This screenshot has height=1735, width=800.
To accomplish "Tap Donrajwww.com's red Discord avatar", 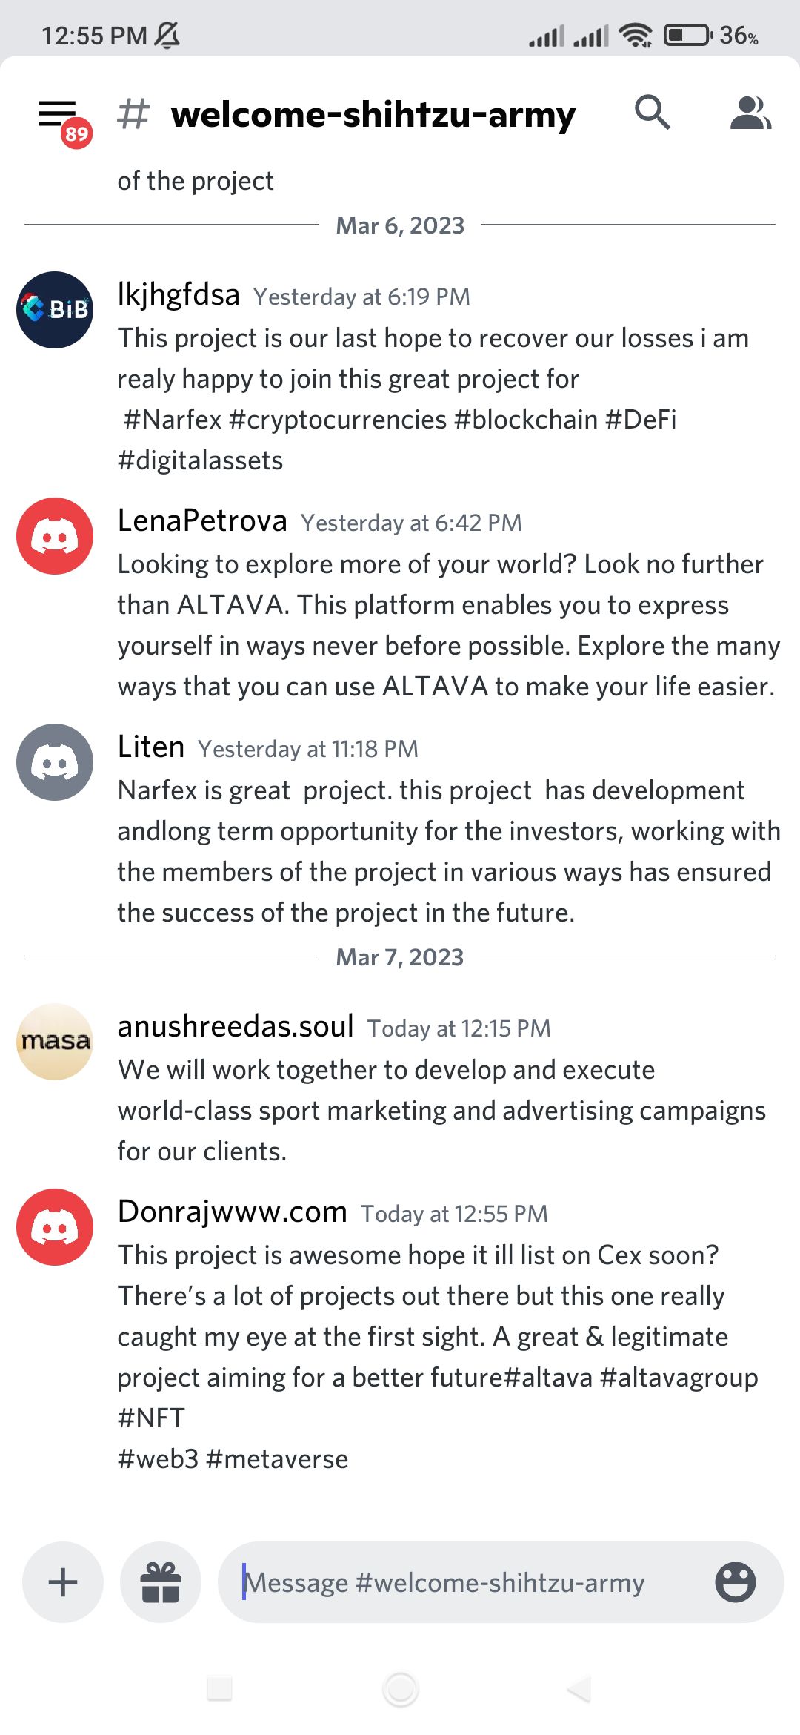I will click(55, 1227).
